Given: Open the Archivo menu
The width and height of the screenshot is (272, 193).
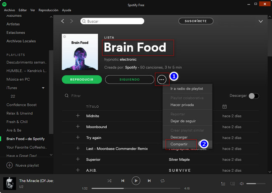Looking at the screenshot, I should pos(10,10).
